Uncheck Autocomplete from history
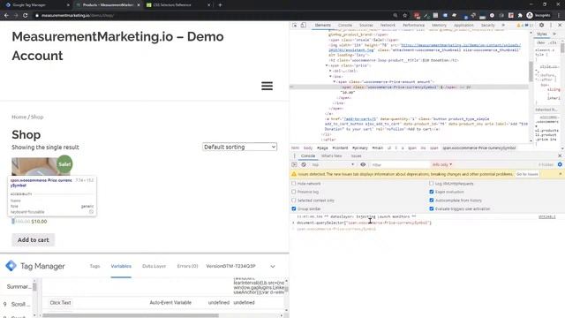Screen dimensions: 565x318 (x=432, y=201)
